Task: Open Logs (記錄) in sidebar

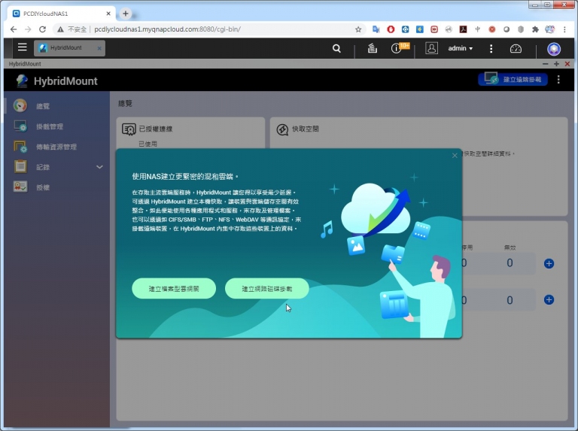Action: click(x=43, y=167)
